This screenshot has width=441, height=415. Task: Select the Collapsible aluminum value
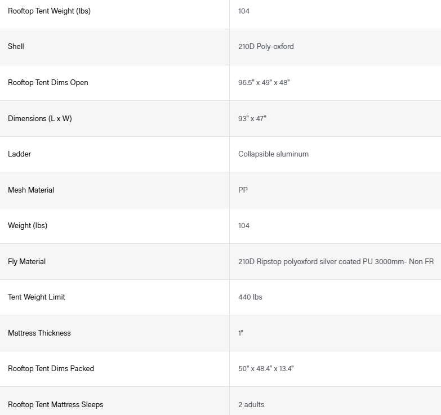click(273, 154)
